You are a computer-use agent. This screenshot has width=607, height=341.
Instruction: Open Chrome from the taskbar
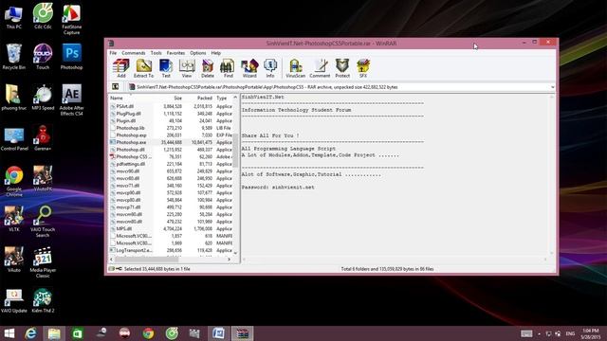tap(148, 333)
